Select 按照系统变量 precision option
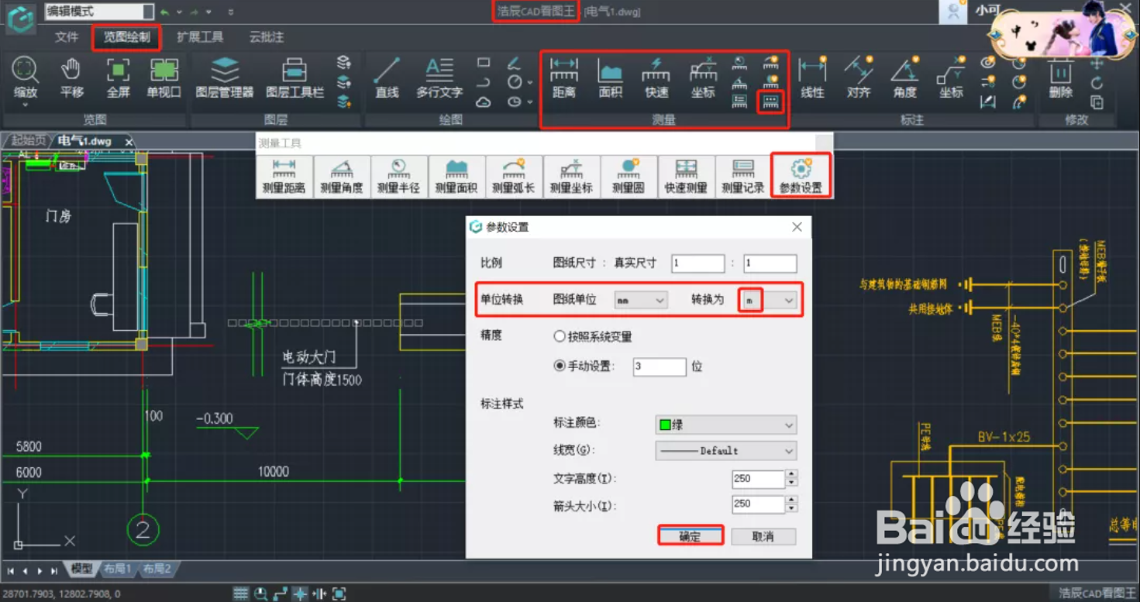This screenshot has width=1140, height=602. (559, 337)
